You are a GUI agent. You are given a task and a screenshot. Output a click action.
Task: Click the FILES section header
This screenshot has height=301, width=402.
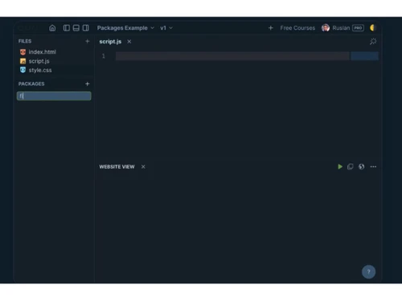click(x=25, y=41)
